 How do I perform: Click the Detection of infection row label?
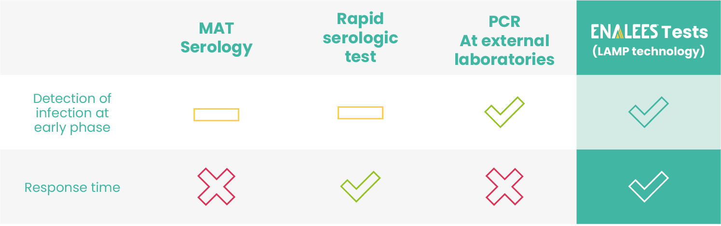point(72,113)
